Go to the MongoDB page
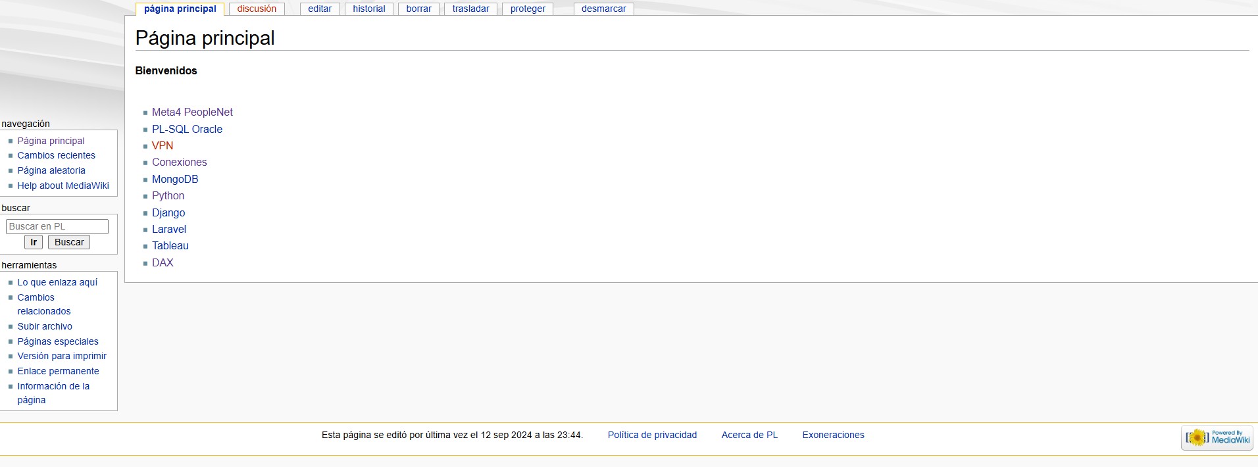This screenshot has height=467, width=1258. tap(175, 180)
